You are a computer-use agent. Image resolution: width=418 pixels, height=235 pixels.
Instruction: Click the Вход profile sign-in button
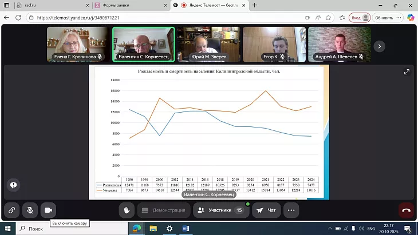(x=359, y=18)
